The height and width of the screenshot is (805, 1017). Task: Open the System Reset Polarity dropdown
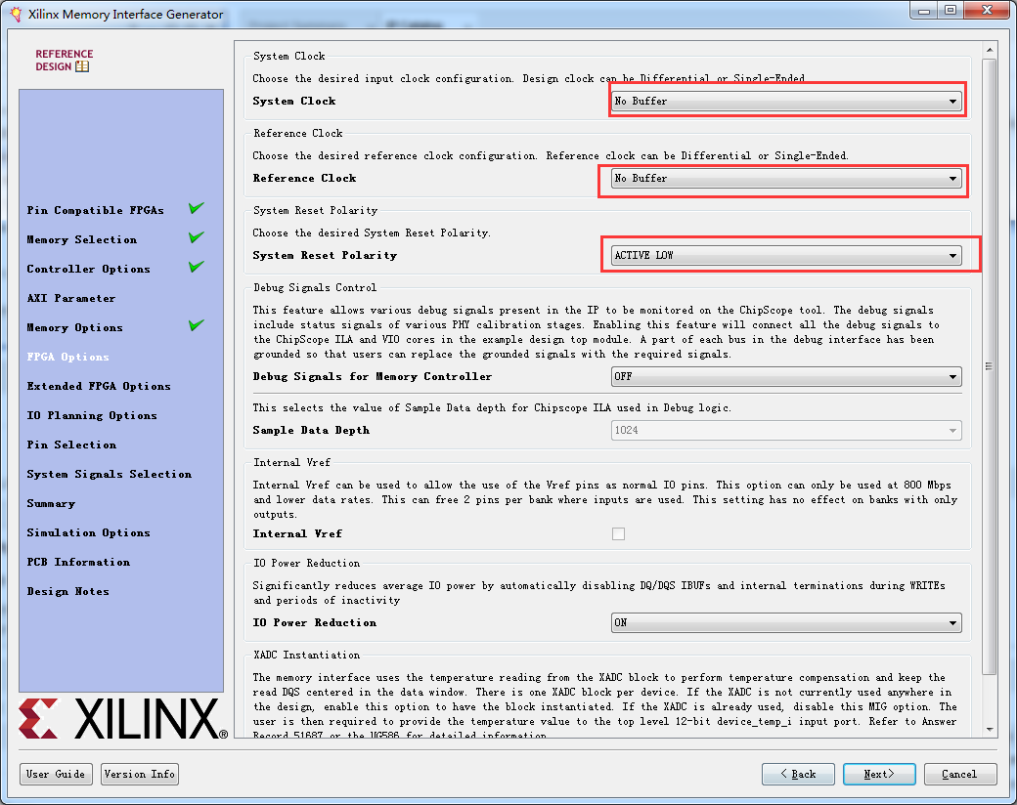(786, 255)
